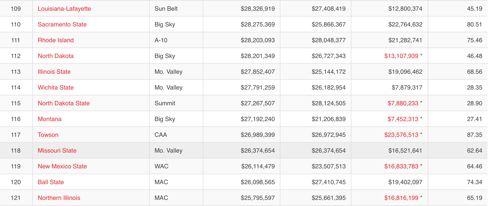This screenshot has width=488, height=206.
Task: Open the Towson school link
Action: coord(48,135)
